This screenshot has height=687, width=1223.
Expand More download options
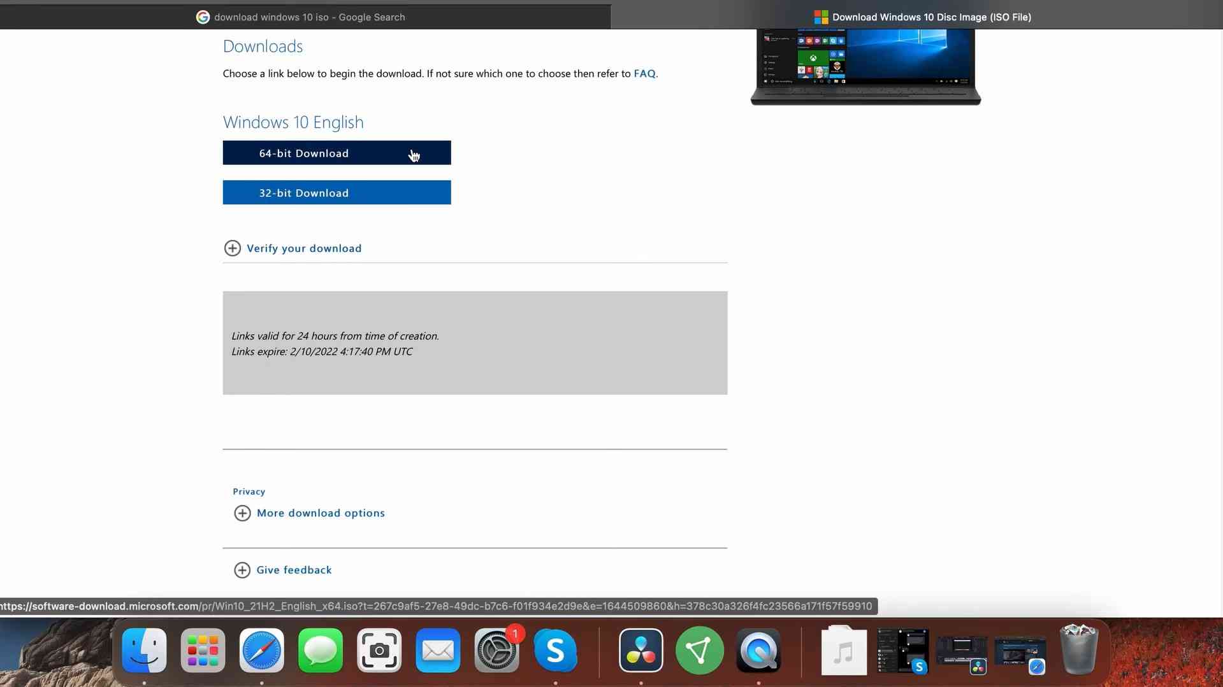tap(320, 513)
